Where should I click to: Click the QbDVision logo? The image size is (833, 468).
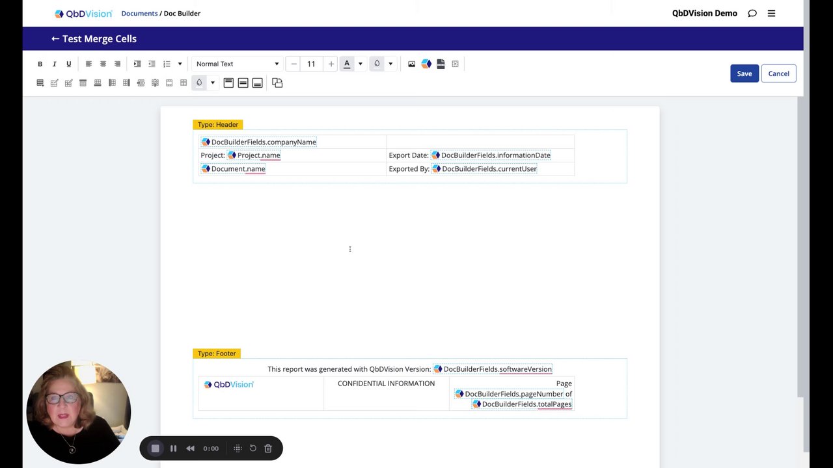(83, 13)
